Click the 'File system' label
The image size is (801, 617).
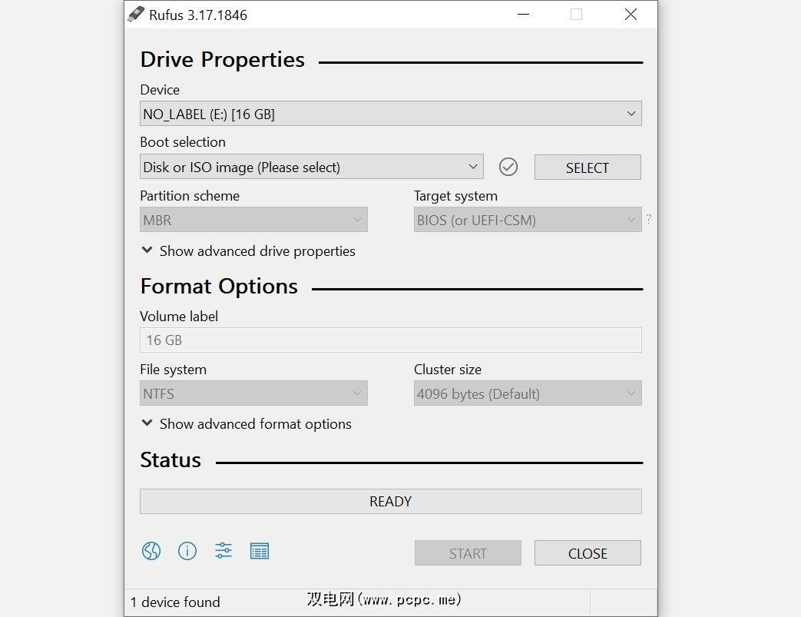[173, 370]
